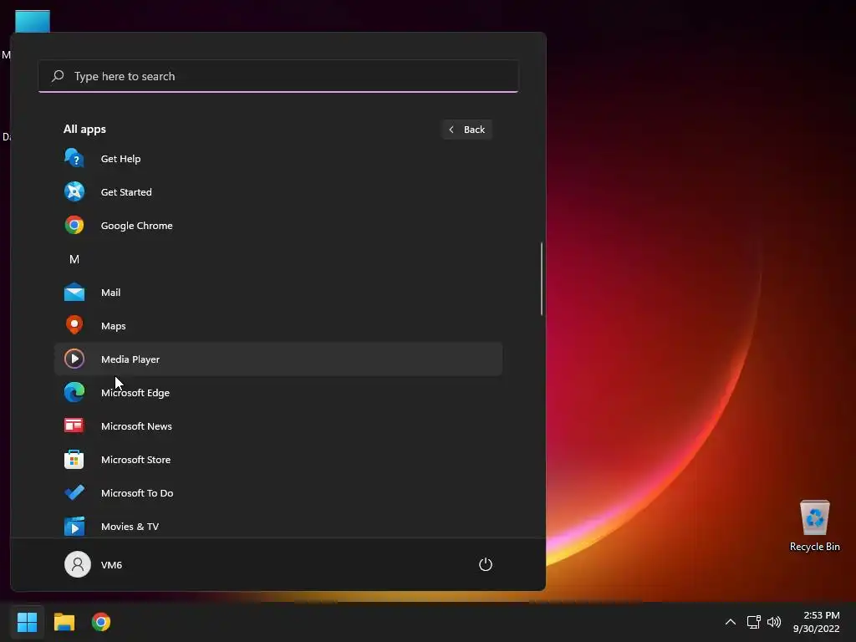Open Chrome from the taskbar

[101, 622]
